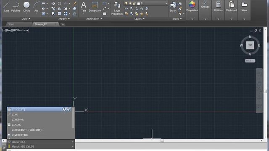Toggle layer freeze sun icon
Viewport: 269px width, 151px height.
click(130, 3)
